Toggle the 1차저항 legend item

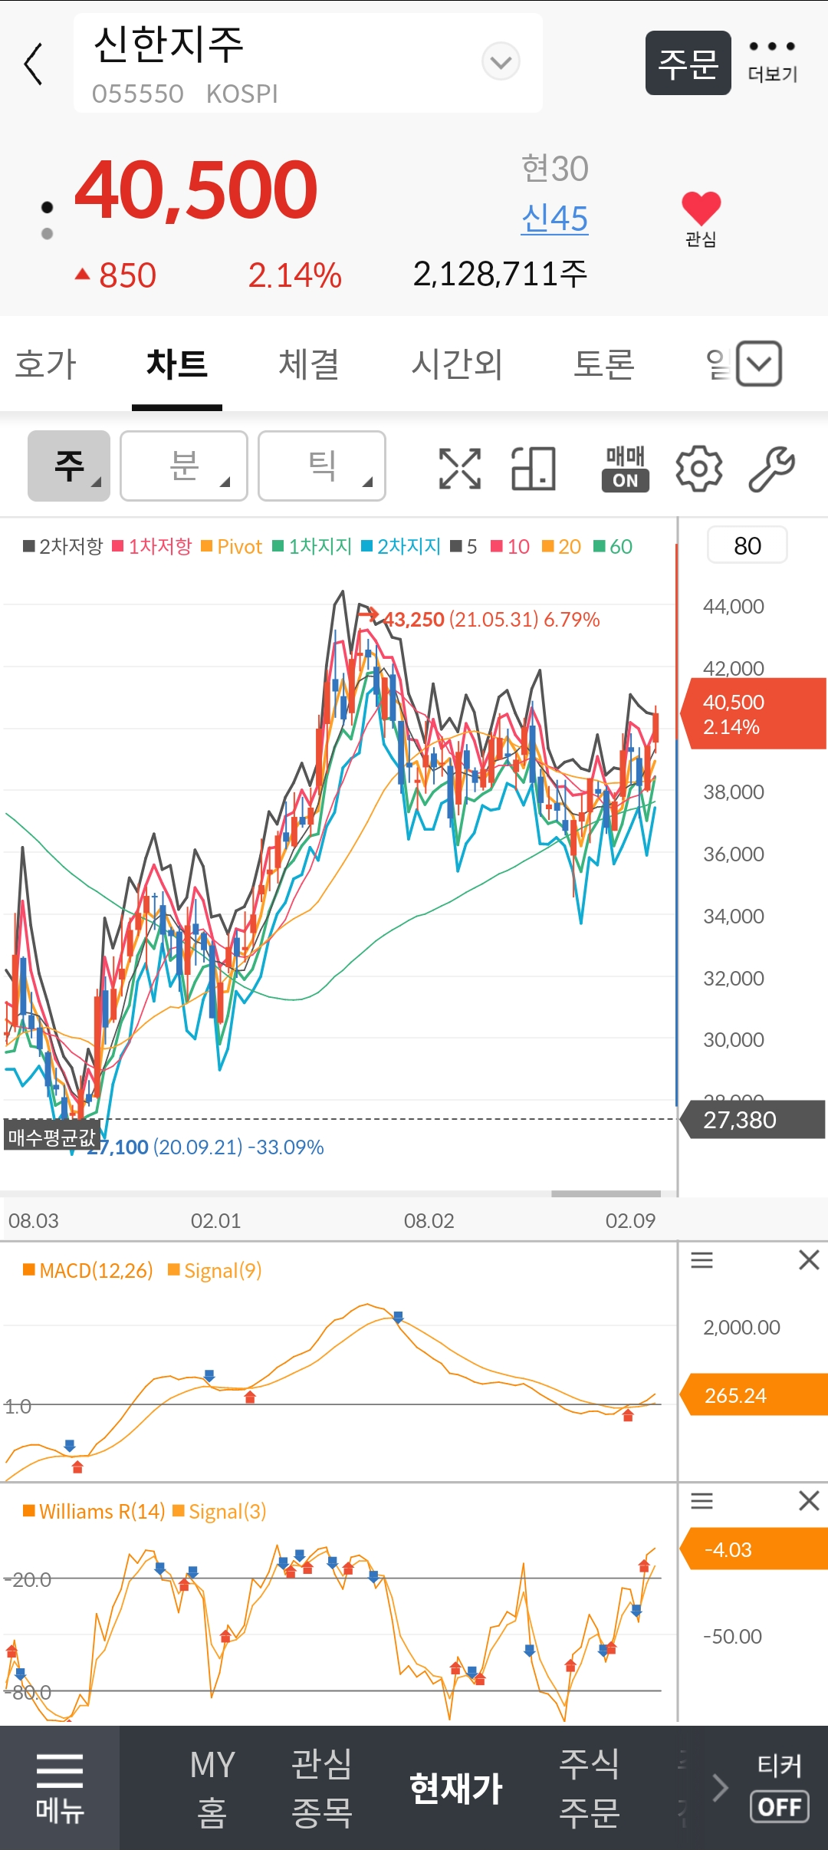point(152,546)
